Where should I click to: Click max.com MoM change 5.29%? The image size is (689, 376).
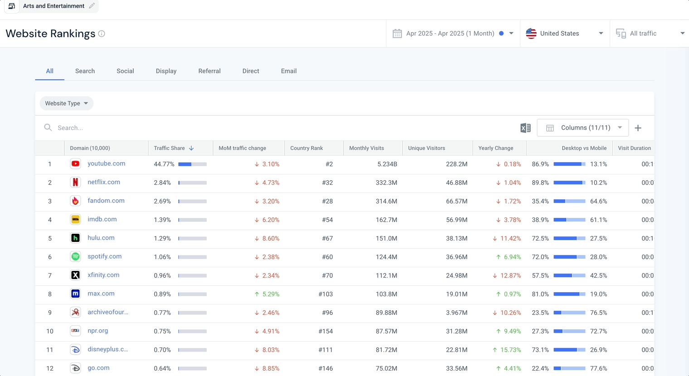coord(267,294)
